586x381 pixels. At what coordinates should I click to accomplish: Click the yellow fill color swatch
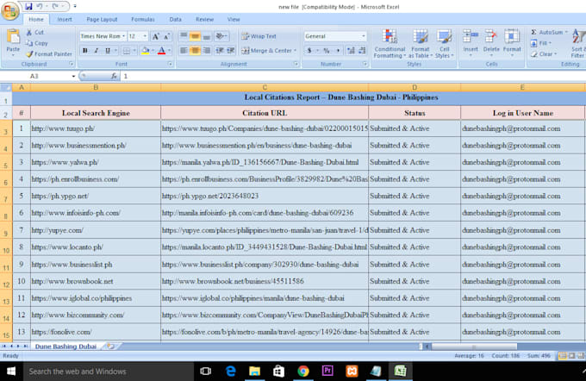pyautogui.click(x=144, y=51)
